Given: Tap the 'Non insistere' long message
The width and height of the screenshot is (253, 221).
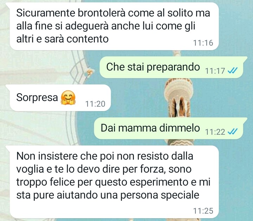Looking at the screenshot, I should click(114, 182).
